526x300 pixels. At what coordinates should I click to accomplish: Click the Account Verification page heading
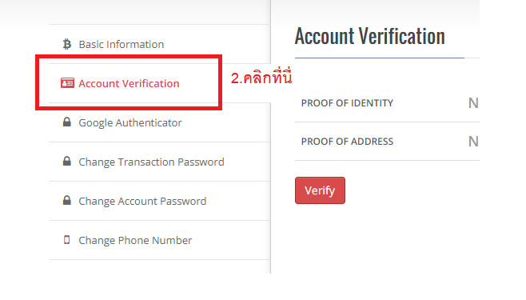369,36
